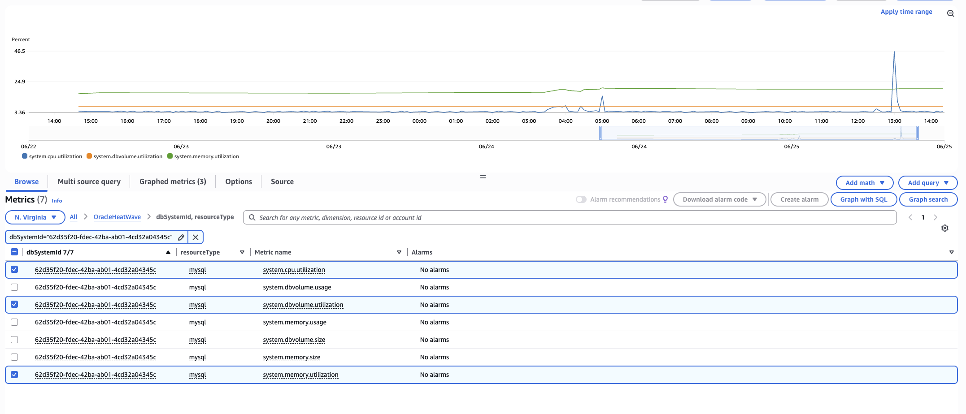Uncheck the system.cpu.utilization metric
Image resolution: width=966 pixels, height=414 pixels.
point(14,269)
